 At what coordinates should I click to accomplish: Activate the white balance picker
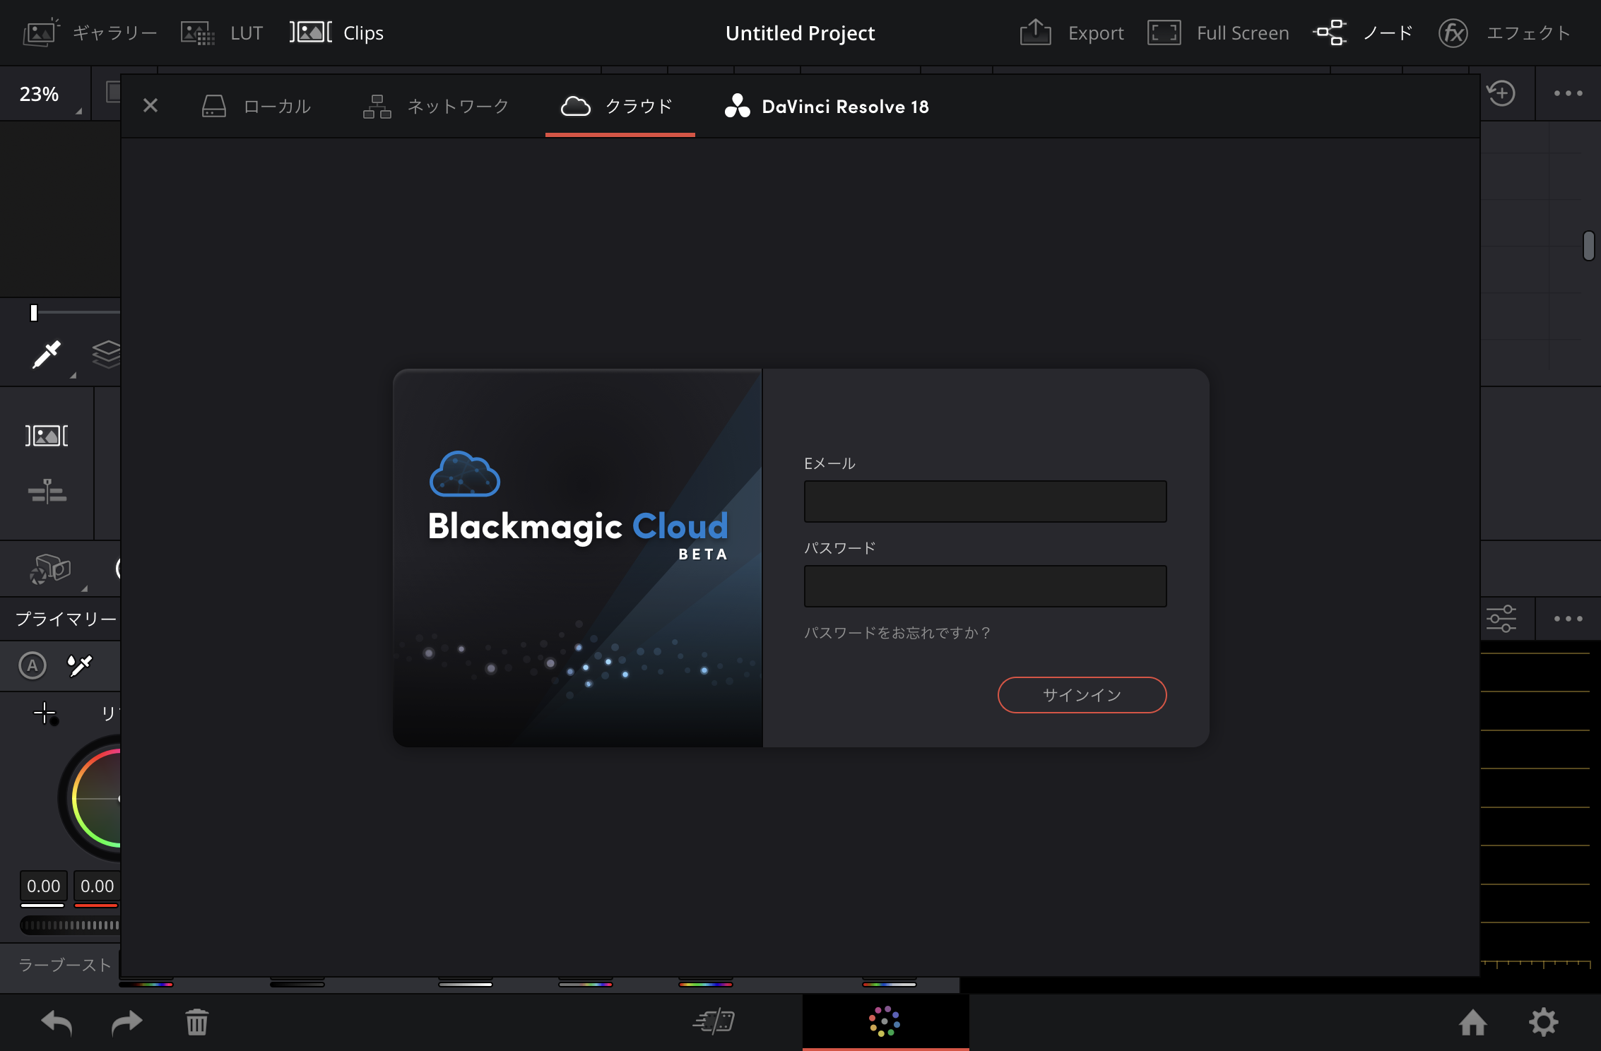pyautogui.click(x=78, y=665)
